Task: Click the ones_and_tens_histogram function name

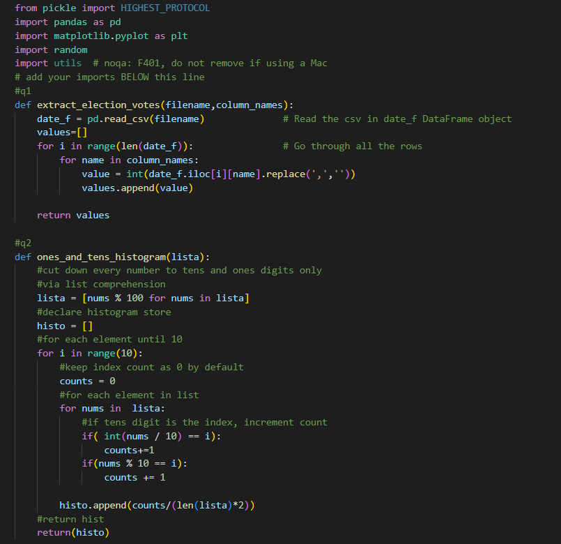Action: pos(101,257)
